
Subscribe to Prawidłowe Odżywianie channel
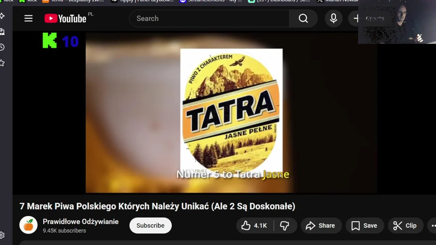151,226
